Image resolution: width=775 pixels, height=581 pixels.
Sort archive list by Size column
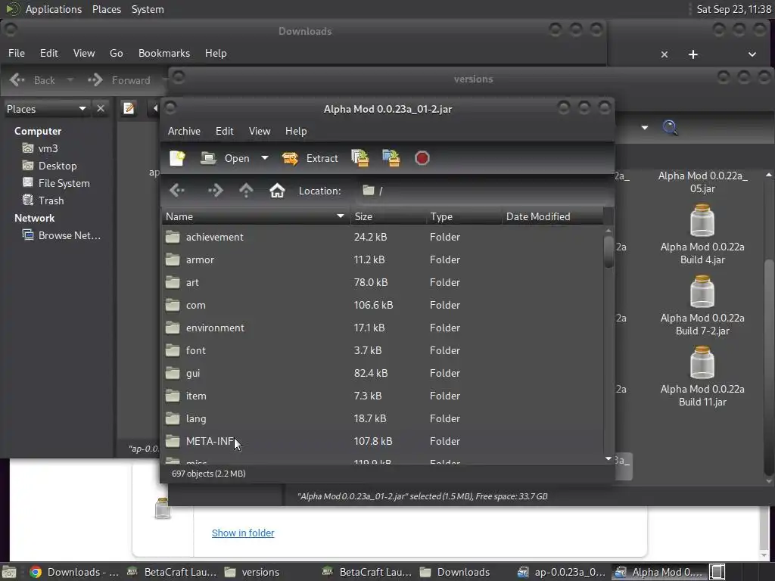388,216
